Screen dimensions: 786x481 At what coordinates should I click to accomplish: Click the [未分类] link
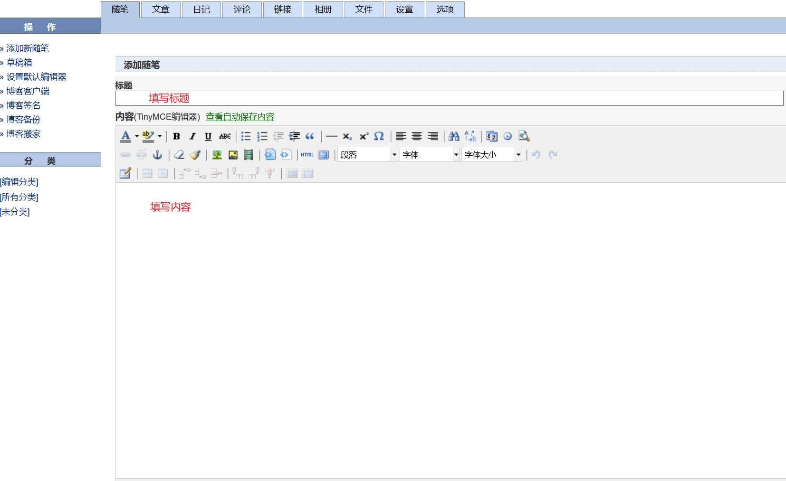15,212
